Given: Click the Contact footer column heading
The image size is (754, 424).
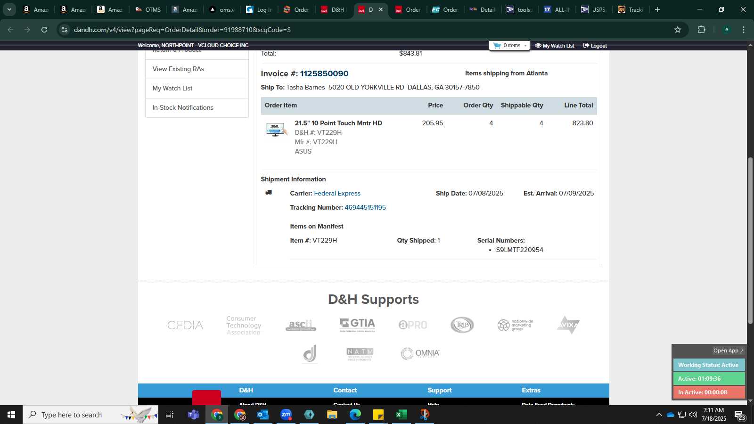Looking at the screenshot, I should point(345,390).
